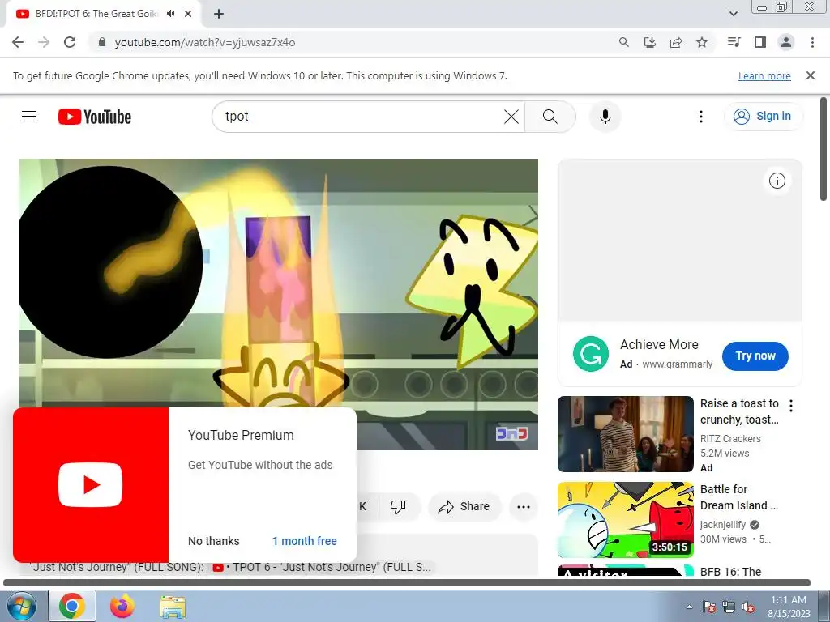Open Battle for Dream Island thumbnail
The width and height of the screenshot is (830, 622).
tap(625, 519)
